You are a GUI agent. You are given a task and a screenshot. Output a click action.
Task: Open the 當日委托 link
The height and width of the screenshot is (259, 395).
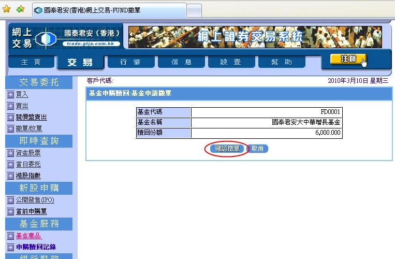(28, 164)
